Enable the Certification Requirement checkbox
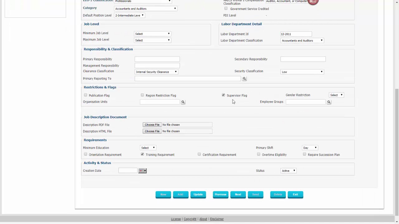This screenshot has width=399, height=224. click(x=199, y=154)
